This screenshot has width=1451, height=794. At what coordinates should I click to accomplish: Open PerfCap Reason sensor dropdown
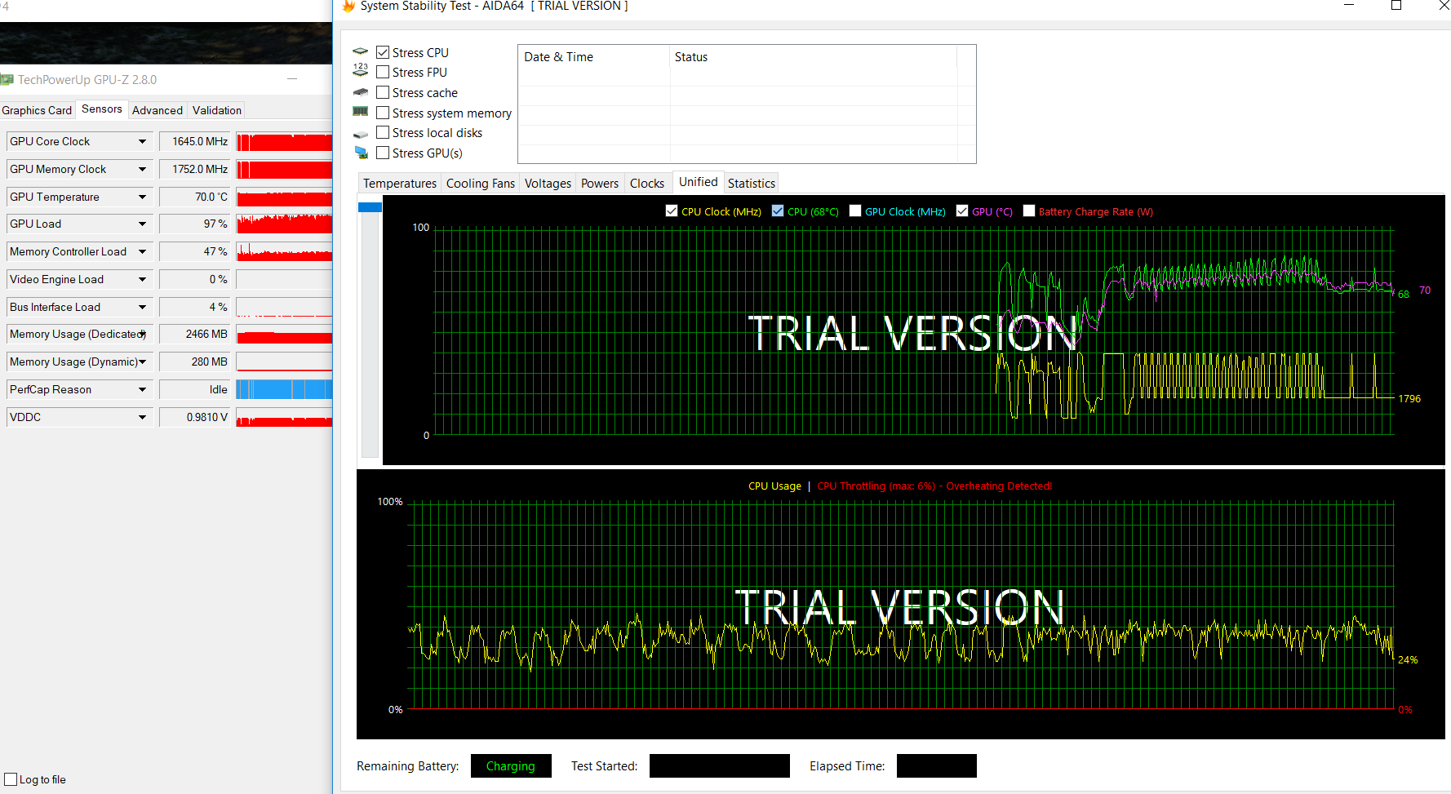pos(142,389)
